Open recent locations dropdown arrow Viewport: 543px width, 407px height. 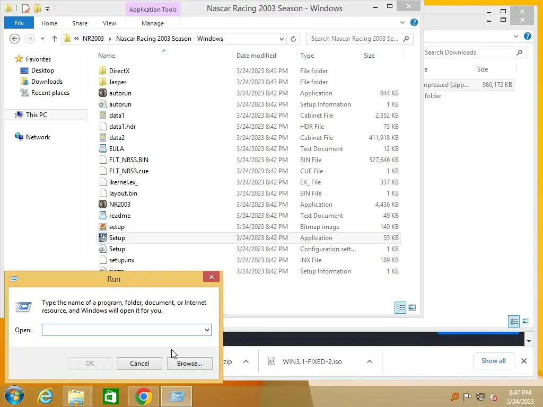coord(42,39)
